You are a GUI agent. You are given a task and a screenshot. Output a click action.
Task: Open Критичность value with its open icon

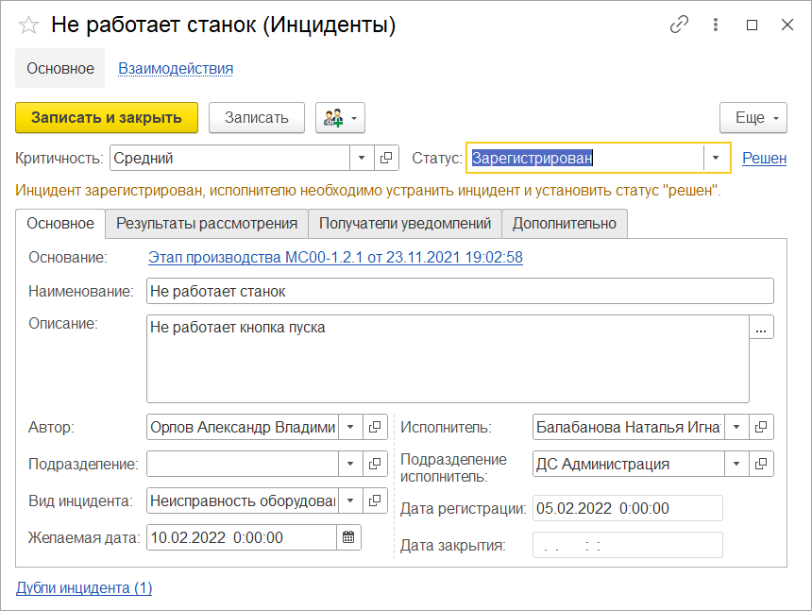pyautogui.click(x=386, y=159)
